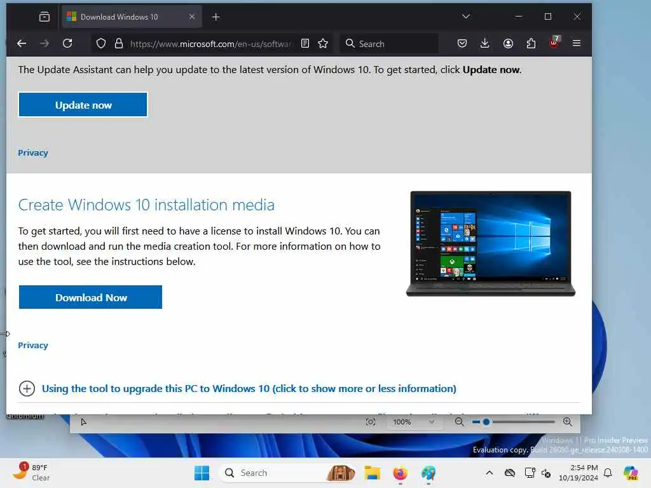651x488 pixels.
Task: Open the Firefox downloads panel
Action: (x=484, y=43)
